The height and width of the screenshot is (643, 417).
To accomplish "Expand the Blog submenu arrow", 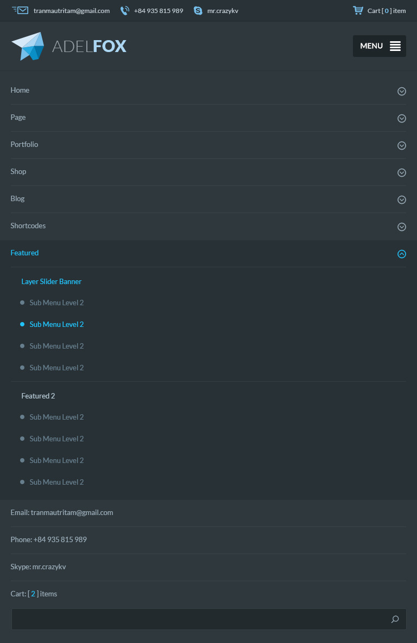I will click(402, 200).
